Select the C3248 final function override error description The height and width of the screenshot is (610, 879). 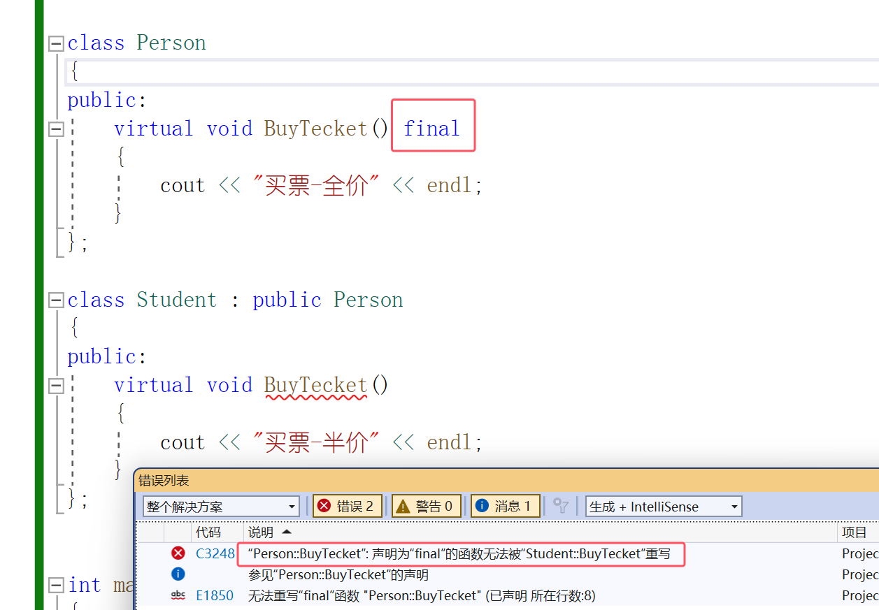click(459, 554)
